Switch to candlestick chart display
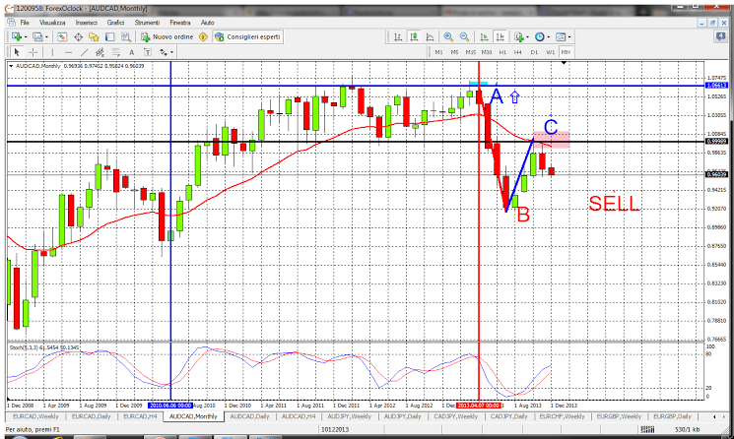 pos(414,36)
